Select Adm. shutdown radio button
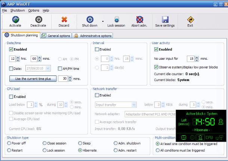This screenshot has height=161, width=228. (115, 143)
